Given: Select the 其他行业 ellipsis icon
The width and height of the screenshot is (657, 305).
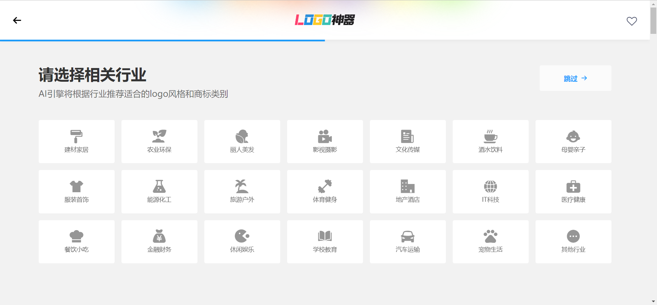Looking at the screenshot, I should pos(573,236).
